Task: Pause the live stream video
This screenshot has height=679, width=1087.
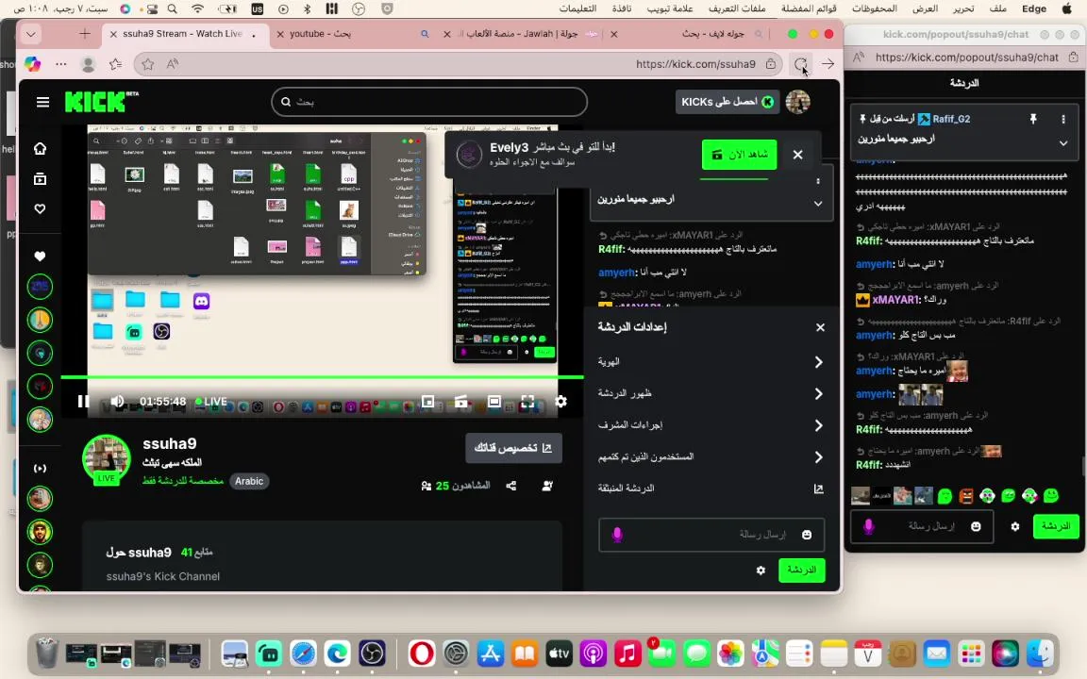Action: click(x=83, y=401)
